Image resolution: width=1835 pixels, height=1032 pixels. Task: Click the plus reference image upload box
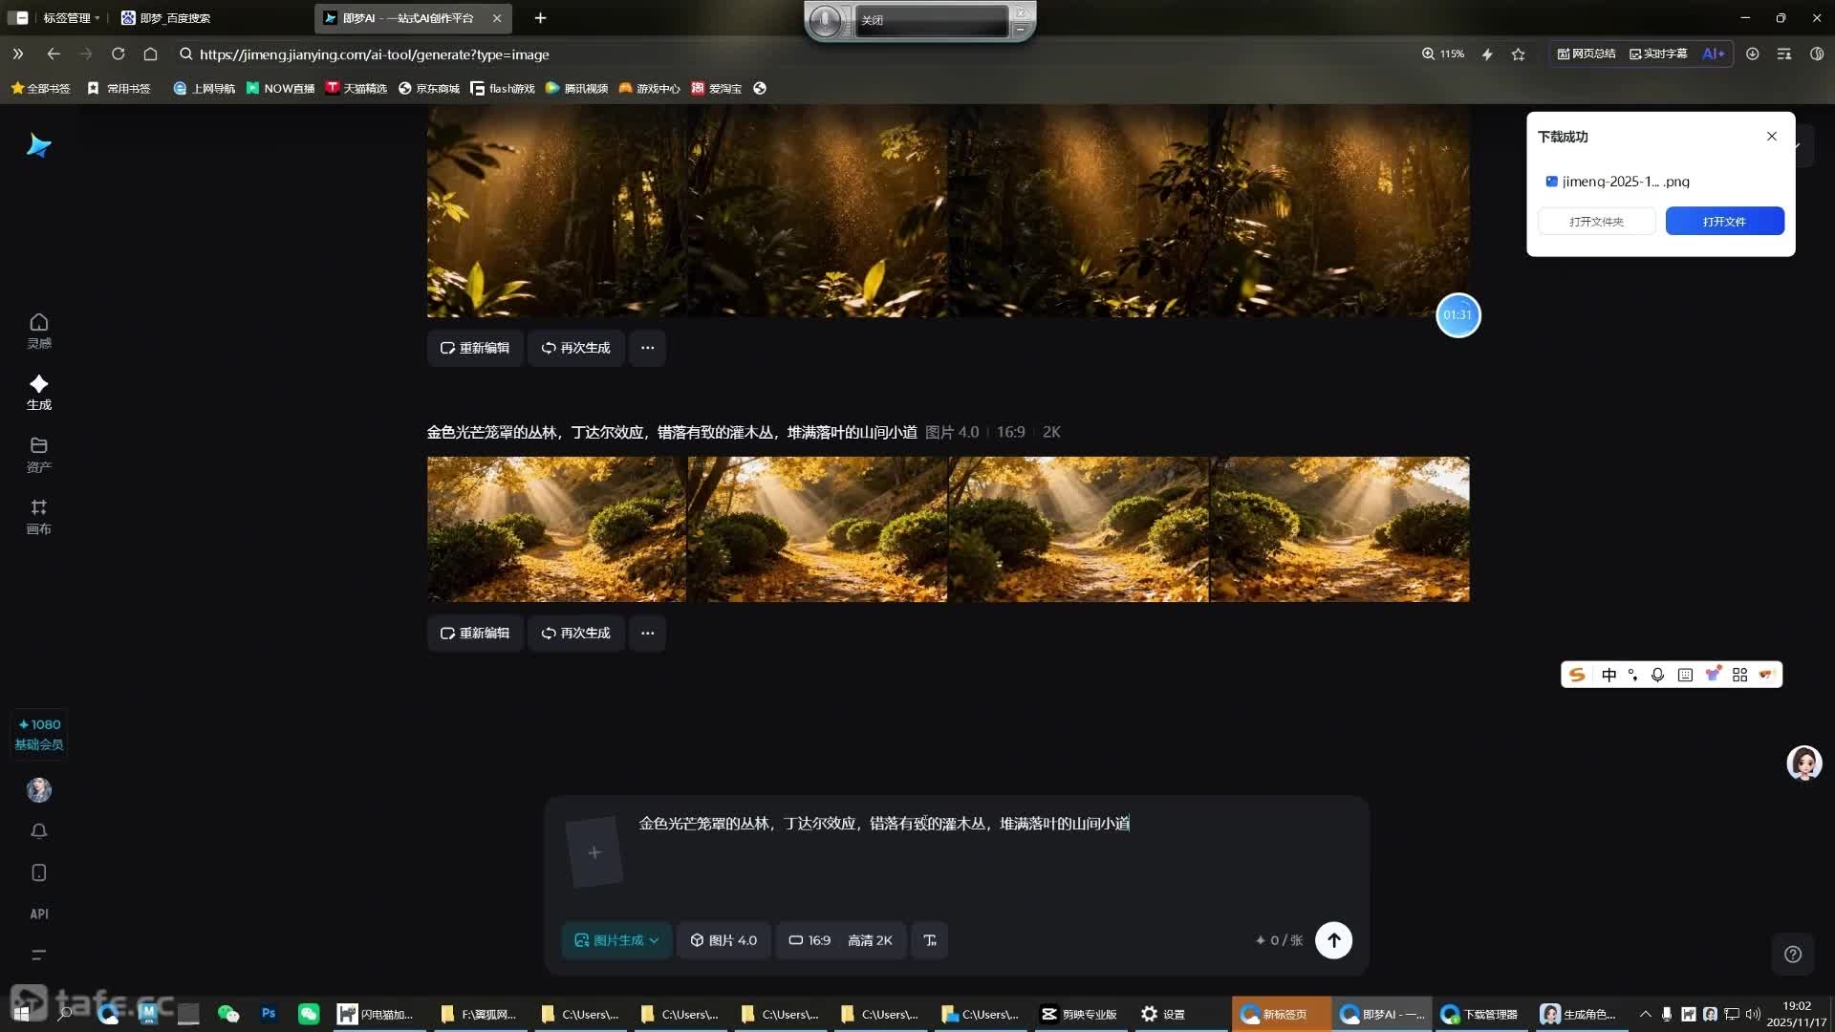594,851
